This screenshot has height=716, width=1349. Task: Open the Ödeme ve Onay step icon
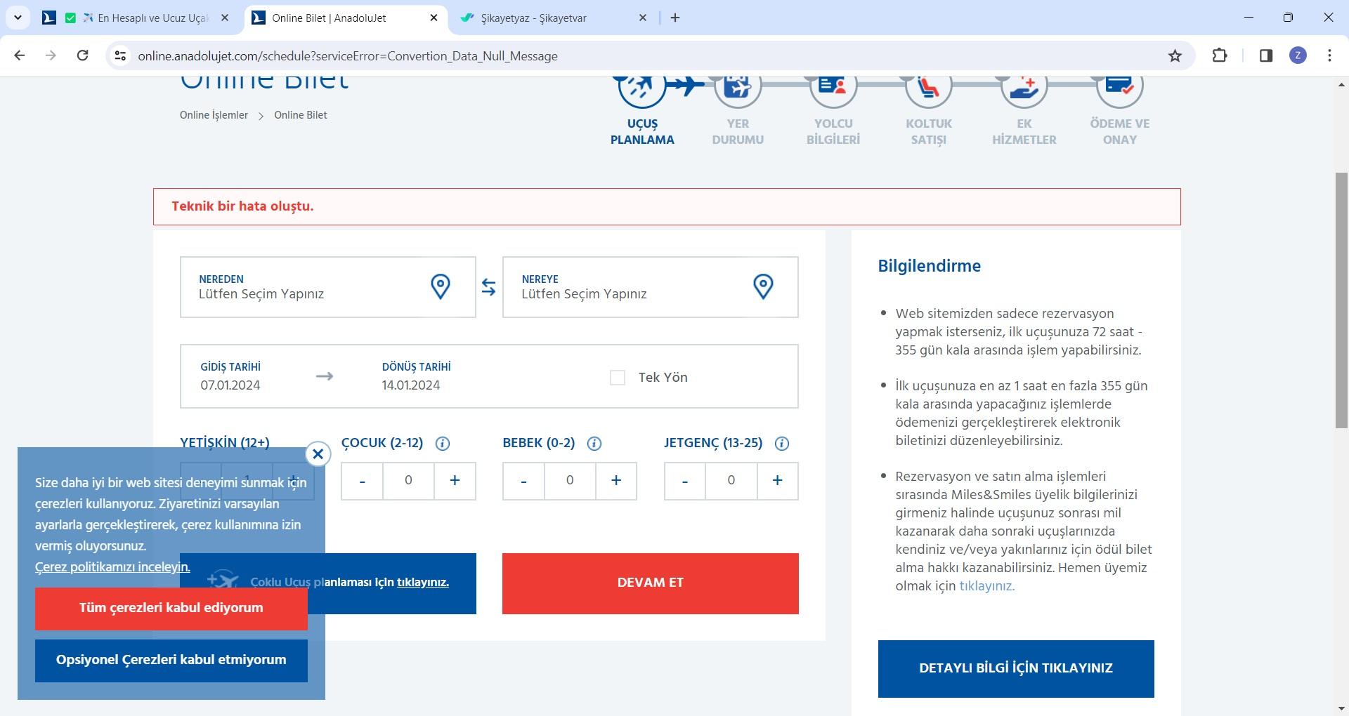[x=1120, y=86]
